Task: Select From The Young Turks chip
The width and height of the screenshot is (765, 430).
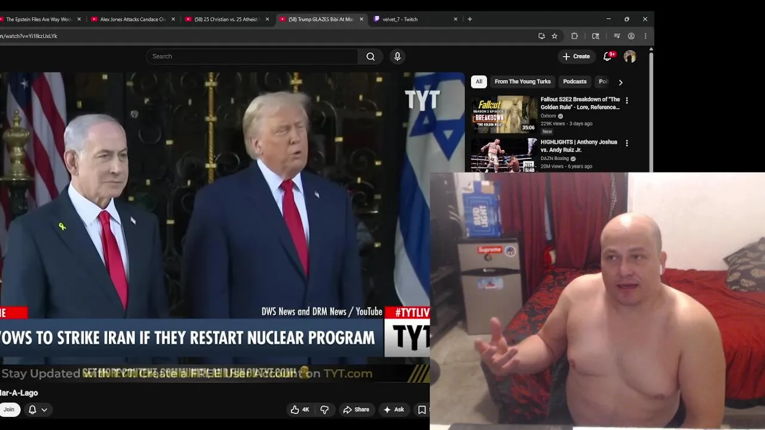Action: tap(522, 82)
